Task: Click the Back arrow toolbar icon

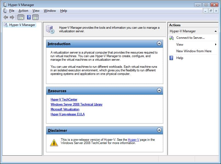Action: click(6, 17)
